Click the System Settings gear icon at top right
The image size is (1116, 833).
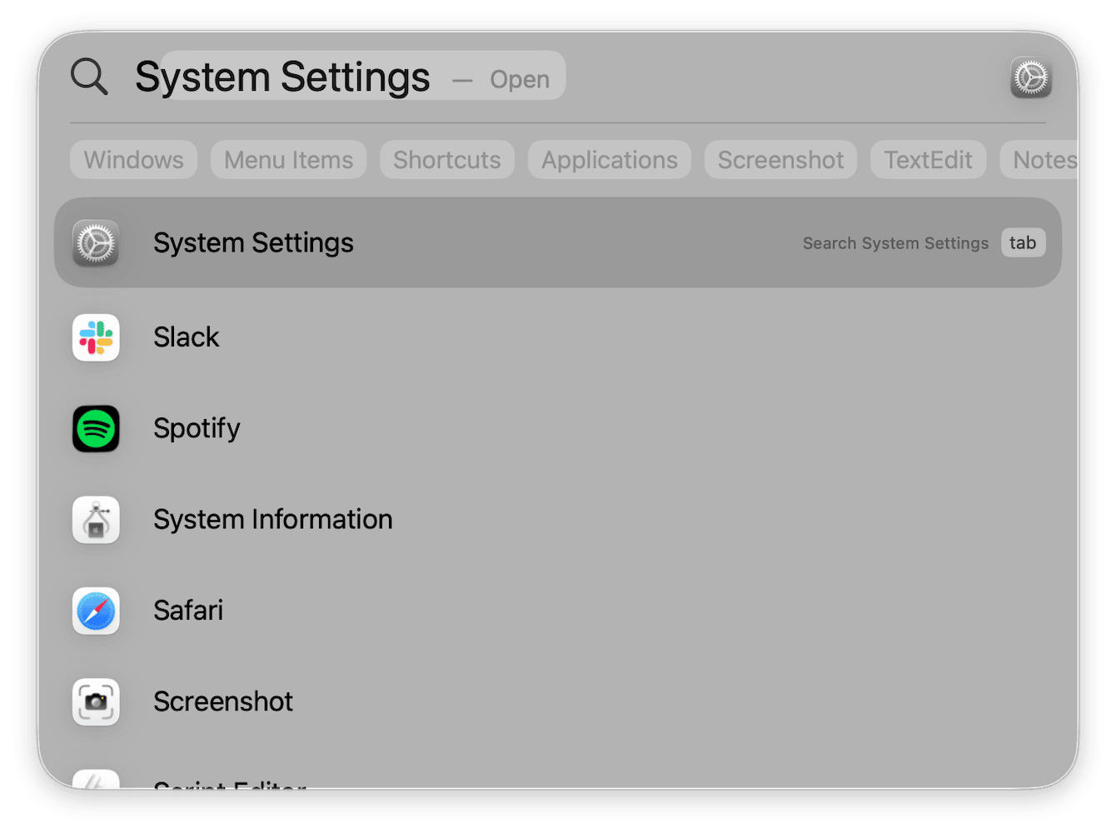point(1031,78)
